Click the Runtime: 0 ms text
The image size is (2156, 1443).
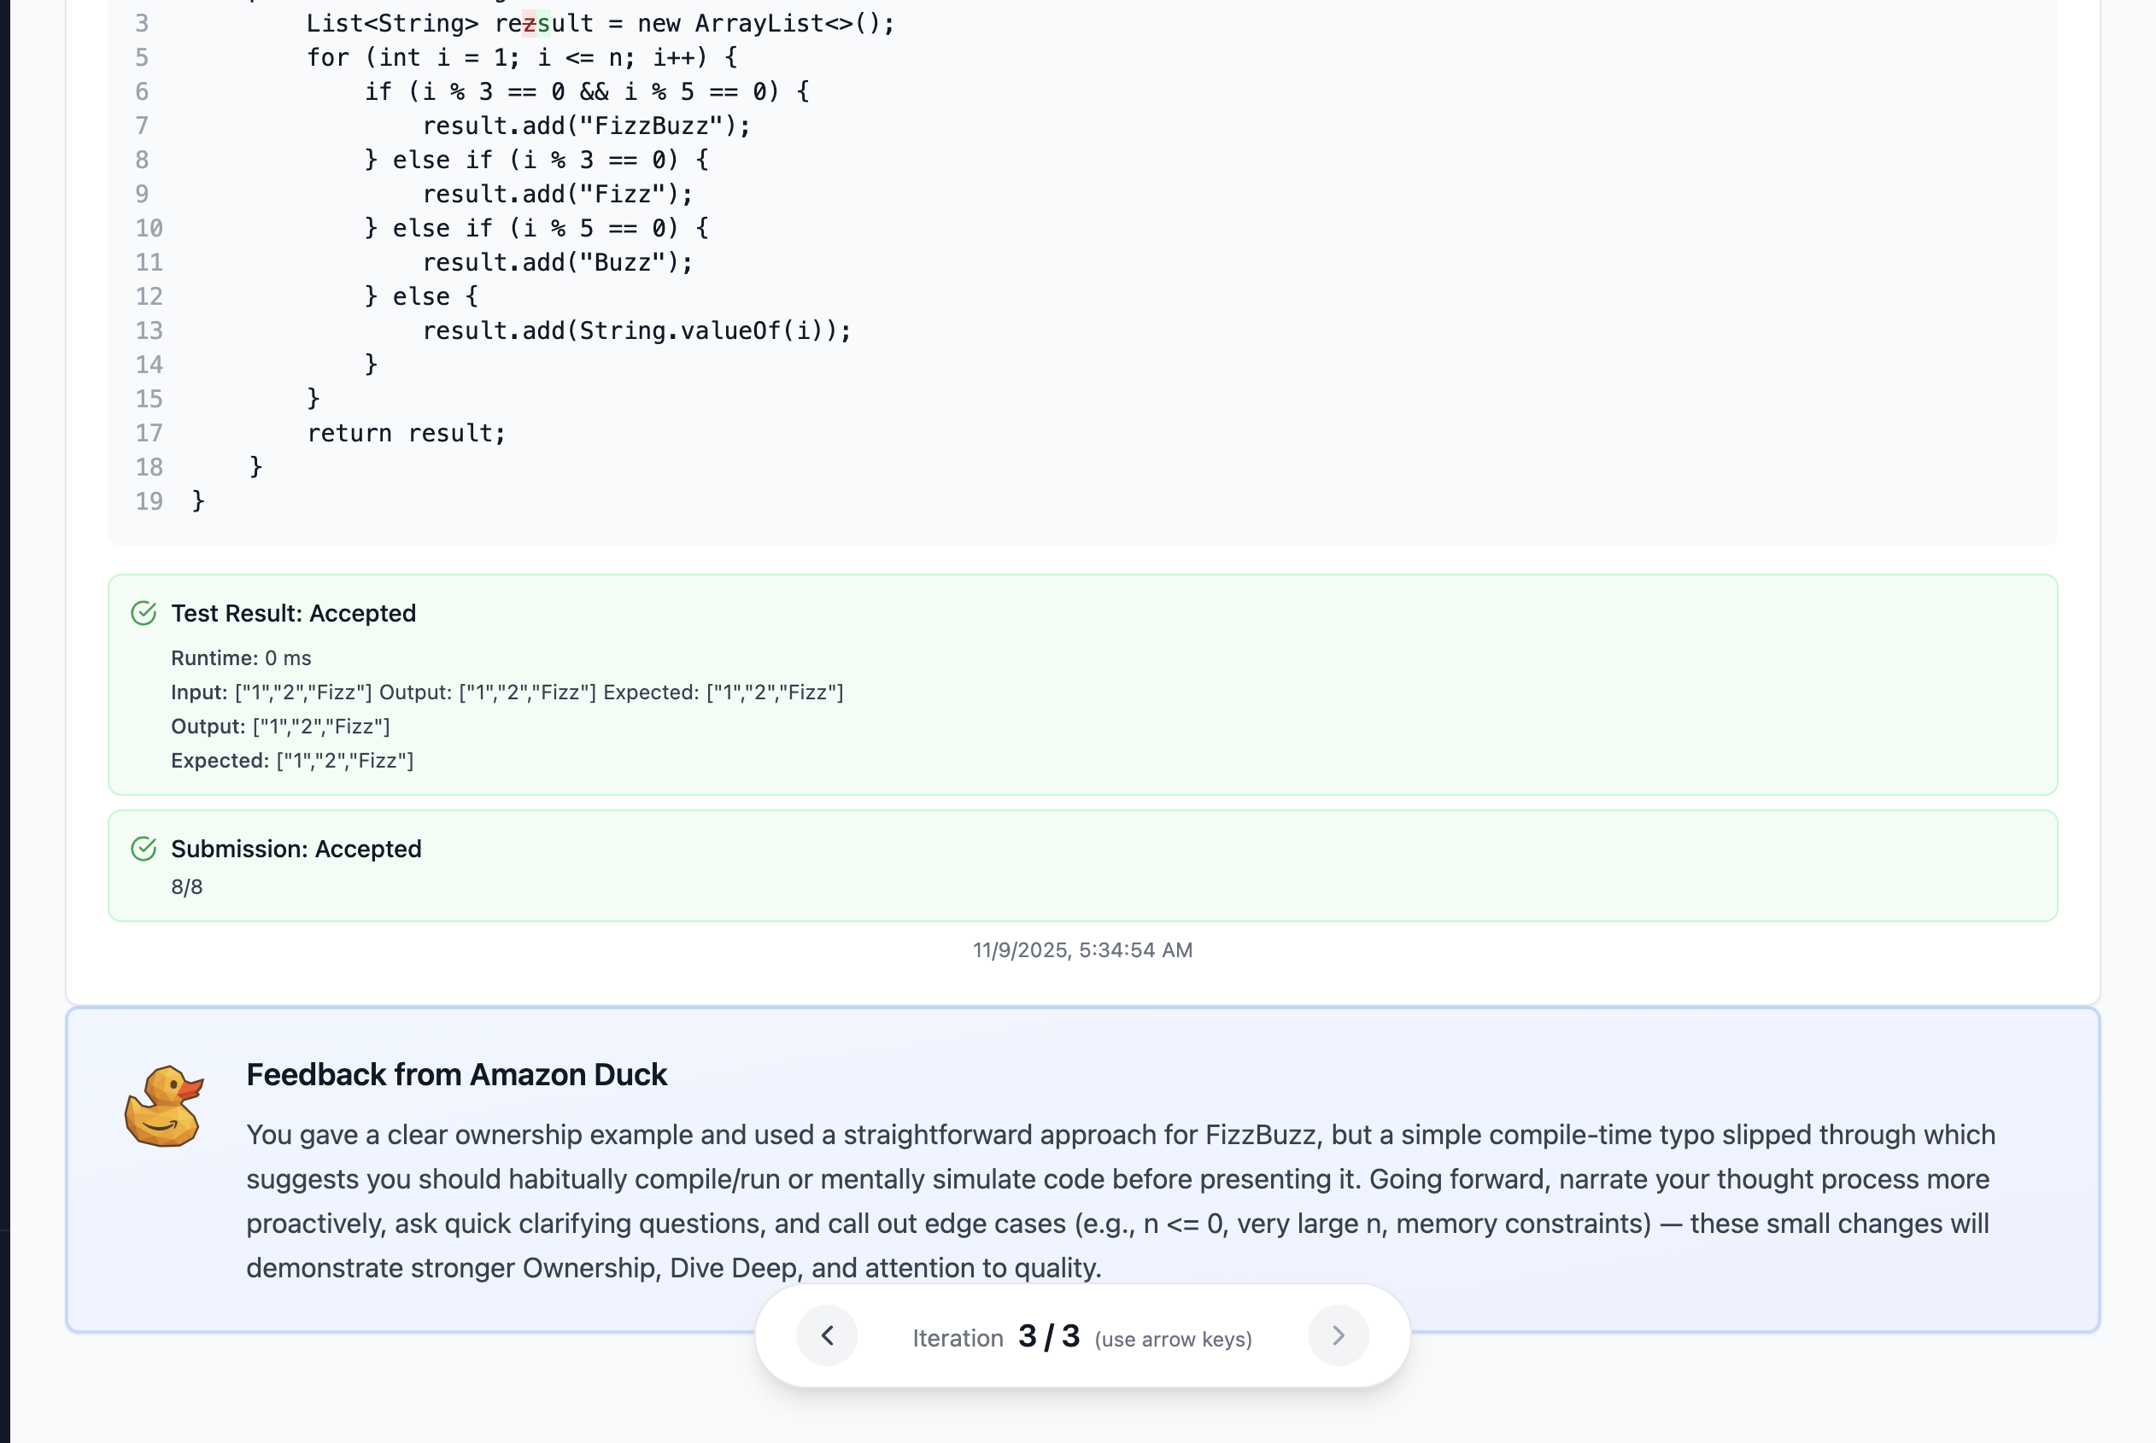(241, 658)
